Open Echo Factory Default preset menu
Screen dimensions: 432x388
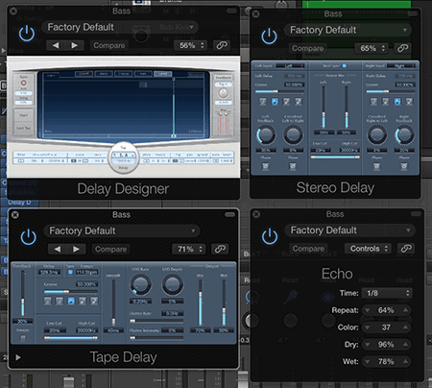pyautogui.click(x=349, y=230)
